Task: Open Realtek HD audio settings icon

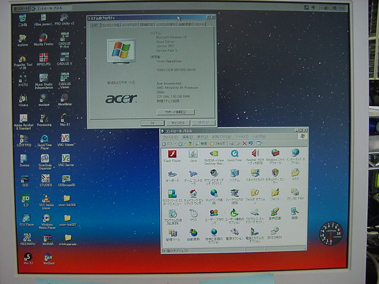Action: pyautogui.click(x=255, y=154)
